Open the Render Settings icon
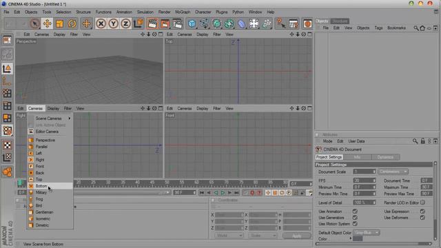 (178, 23)
